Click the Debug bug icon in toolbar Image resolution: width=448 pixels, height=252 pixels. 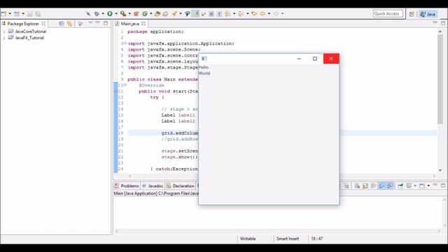point(97,13)
